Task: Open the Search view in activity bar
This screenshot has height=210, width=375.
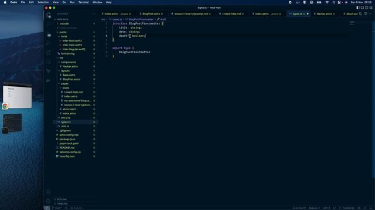Action: [48, 24]
